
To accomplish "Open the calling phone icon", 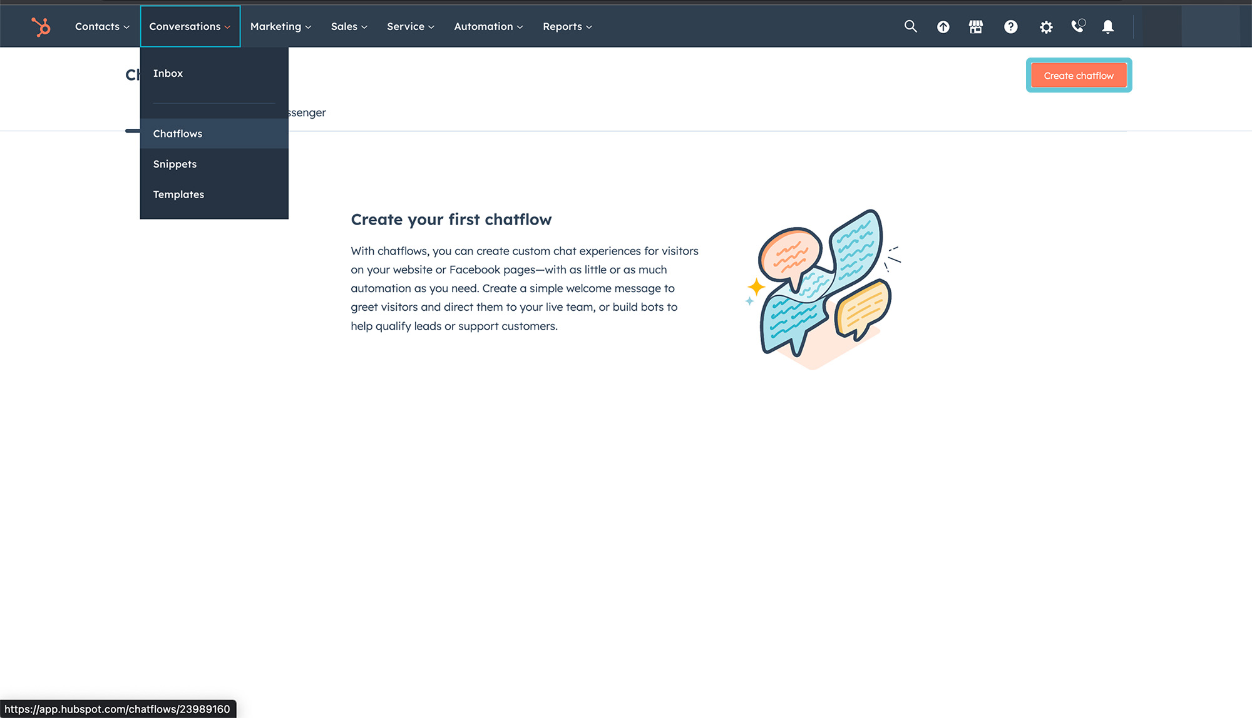I will (1078, 26).
